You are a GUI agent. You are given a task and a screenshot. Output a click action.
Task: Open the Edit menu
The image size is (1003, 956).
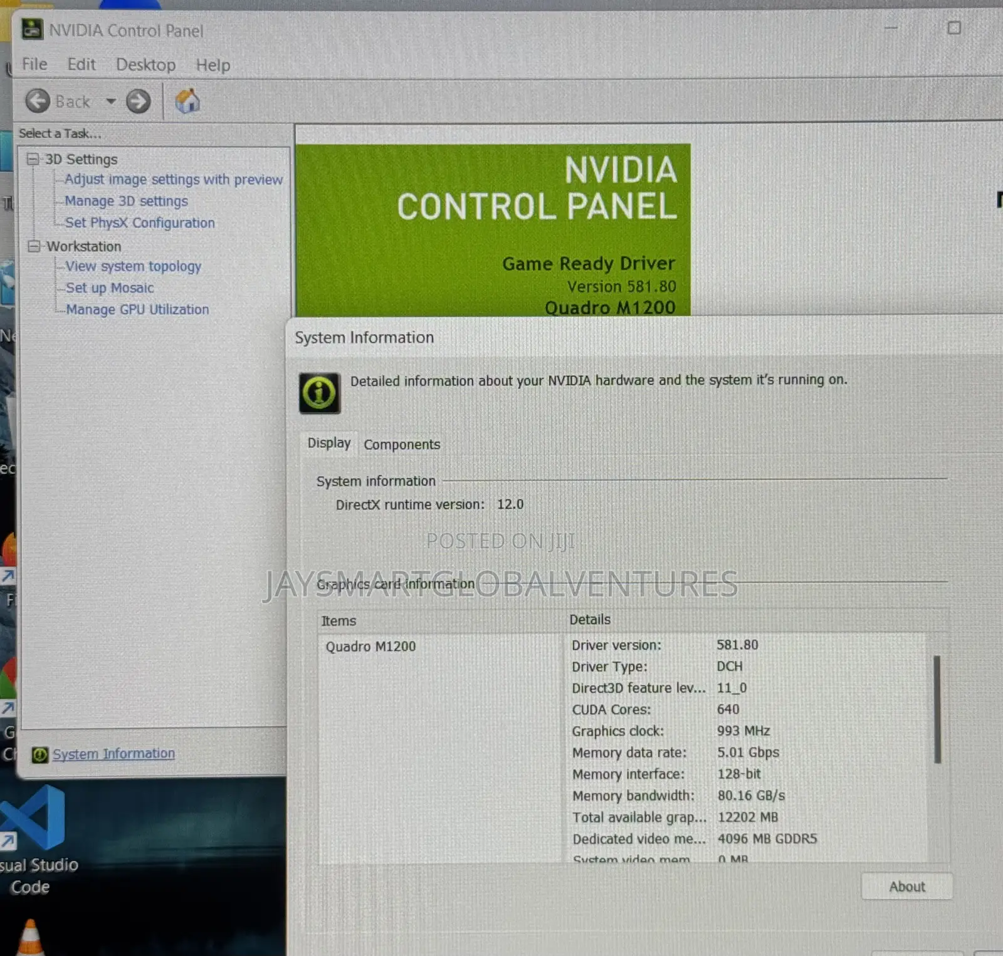(81, 65)
